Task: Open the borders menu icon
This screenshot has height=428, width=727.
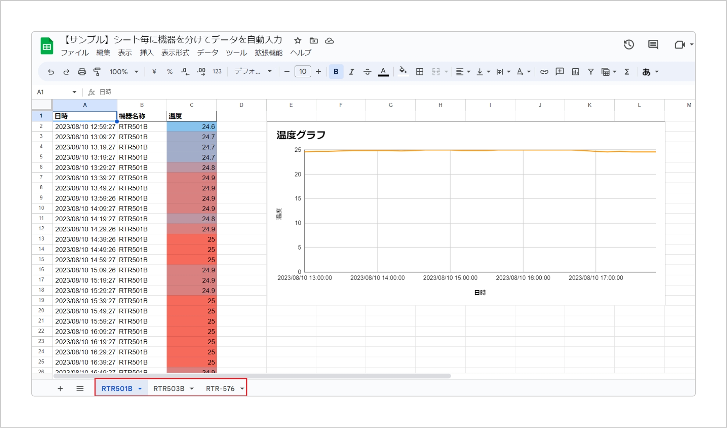Action: click(420, 72)
